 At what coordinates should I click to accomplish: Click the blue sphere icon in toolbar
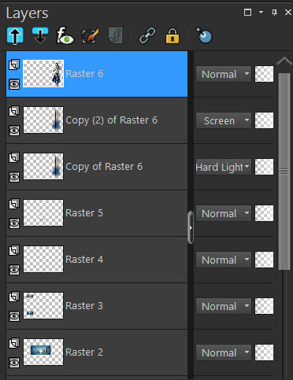[x=204, y=35]
